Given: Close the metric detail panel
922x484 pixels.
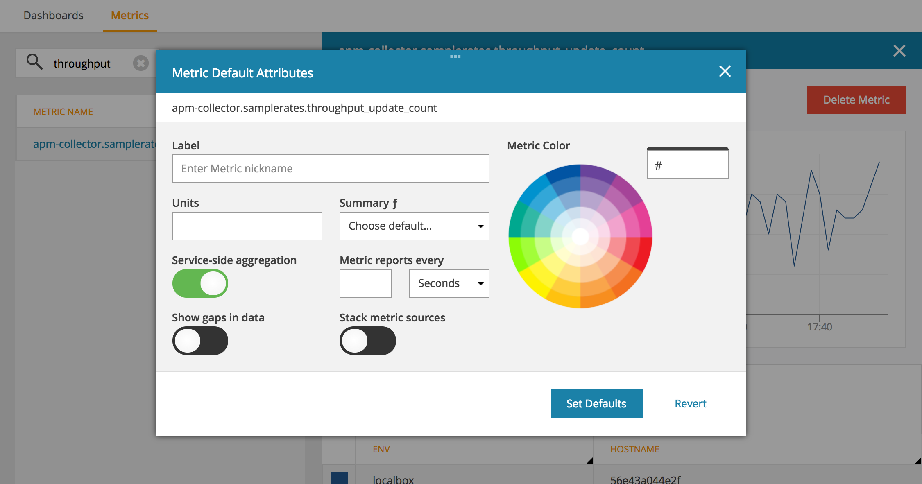Looking at the screenshot, I should (x=899, y=51).
